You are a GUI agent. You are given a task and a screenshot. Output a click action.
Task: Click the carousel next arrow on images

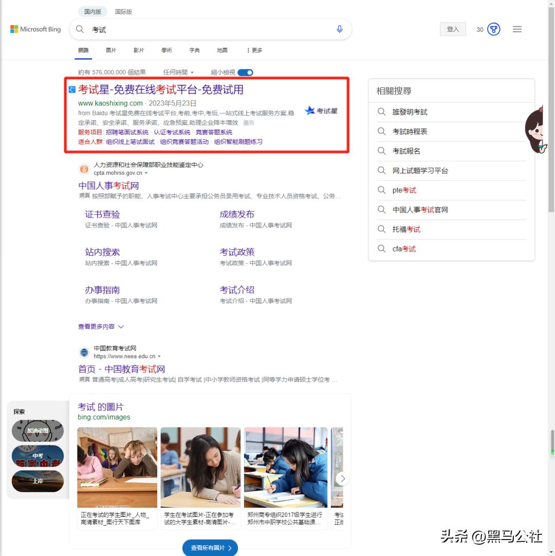point(342,478)
